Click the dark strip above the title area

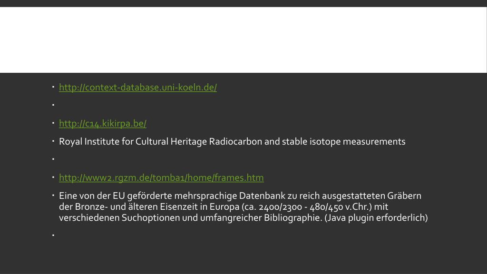point(243,3)
